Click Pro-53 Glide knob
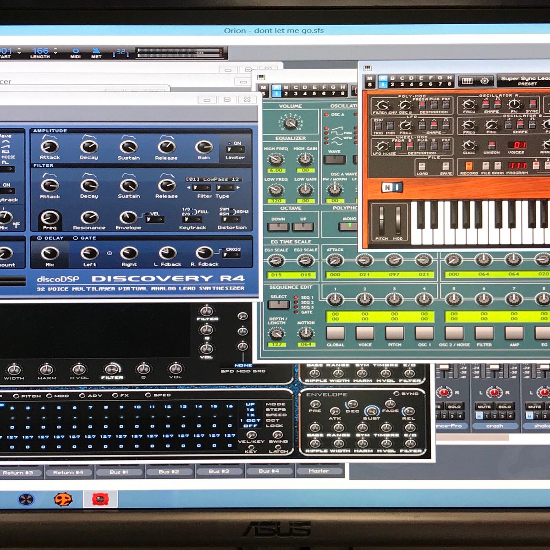This screenshot has width=550, height=550. pos(468,145)
